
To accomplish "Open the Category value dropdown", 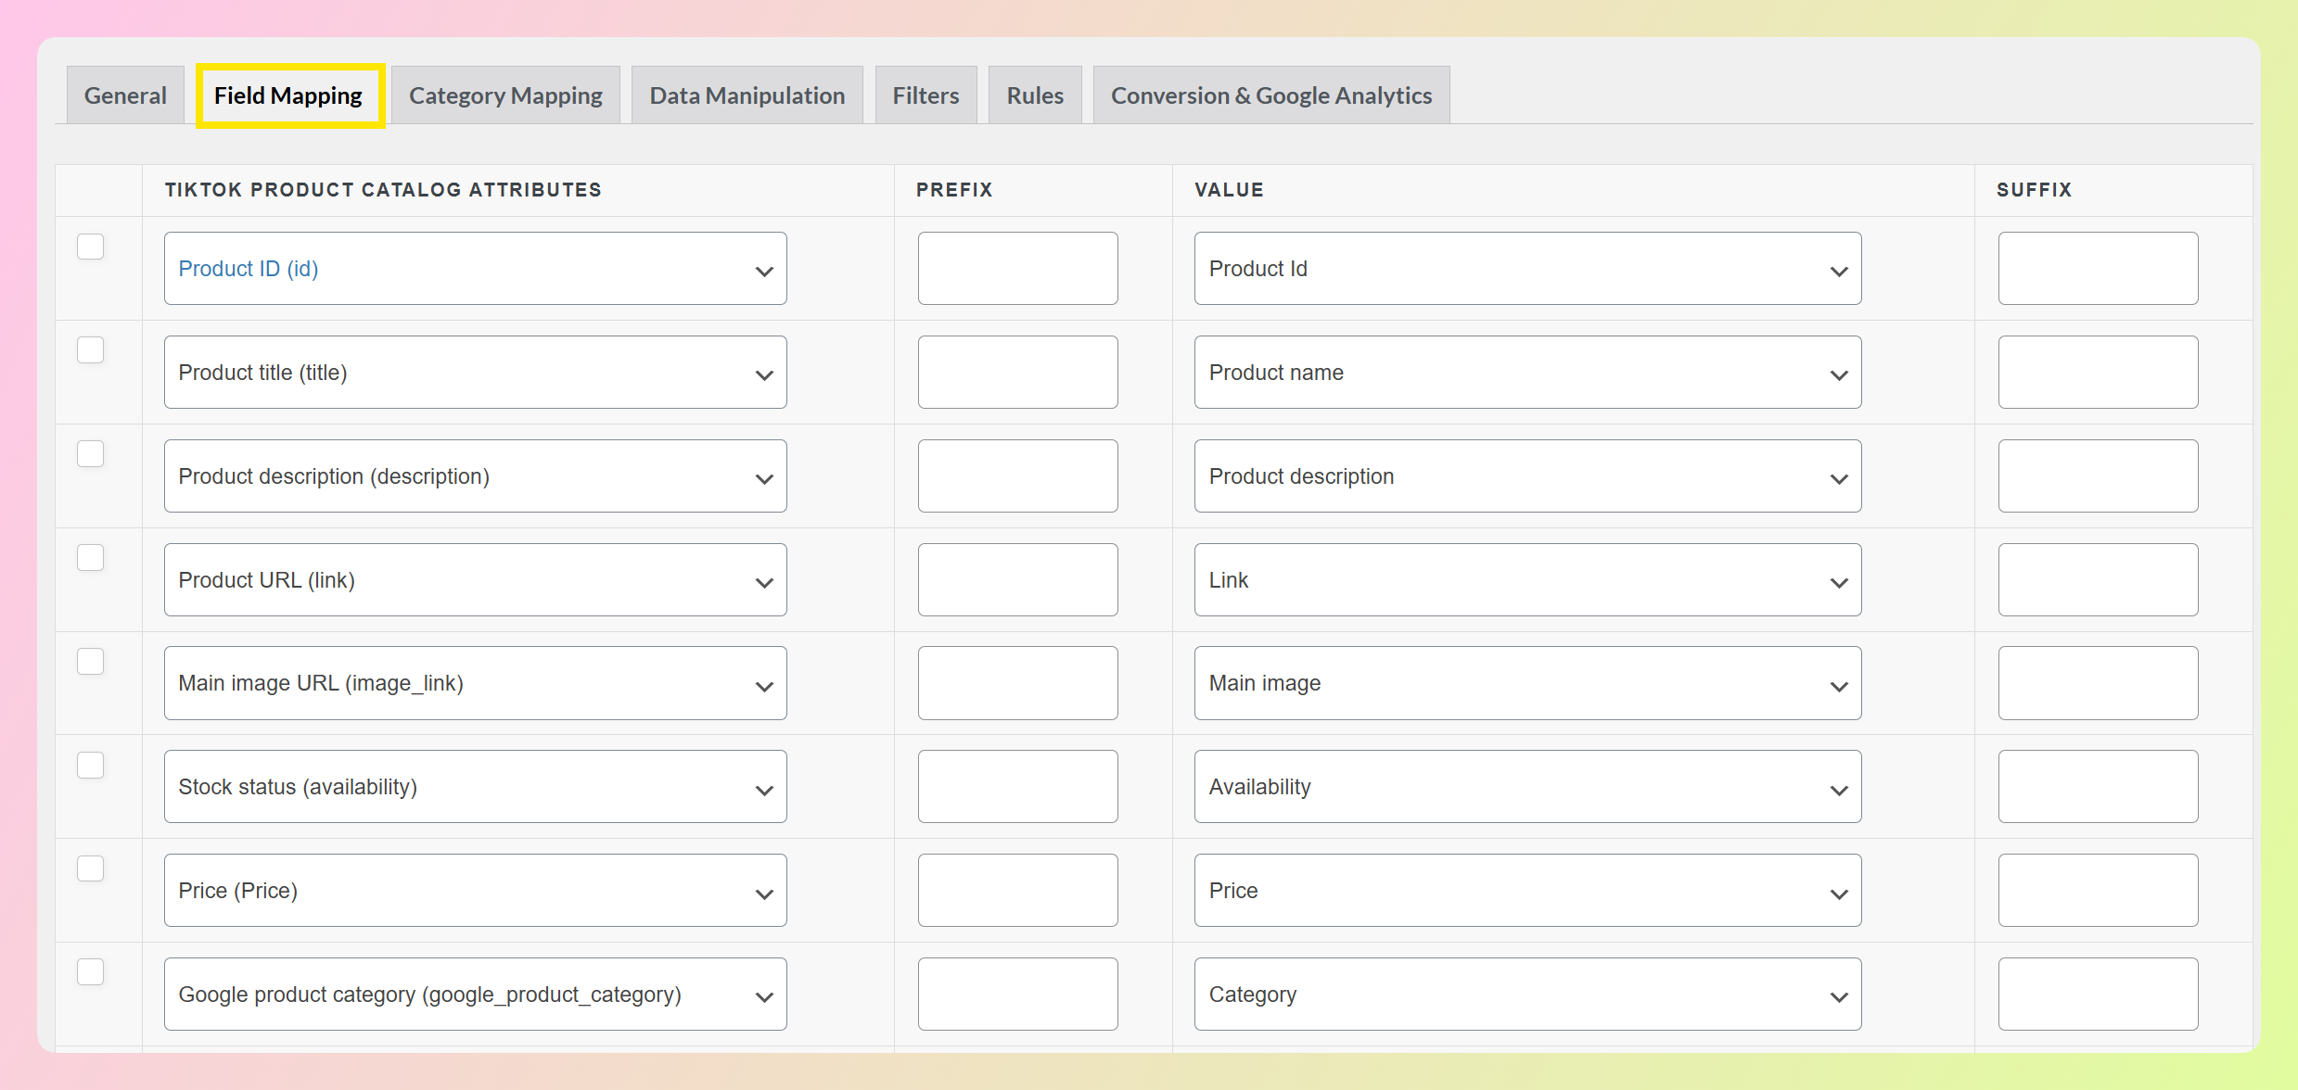I will coord(1526,995).
